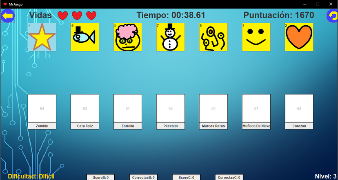Image resolution: width=338 pixels, height=180 pixels.
Task: Choose the zombie with pink brain card
Action: 128,37
